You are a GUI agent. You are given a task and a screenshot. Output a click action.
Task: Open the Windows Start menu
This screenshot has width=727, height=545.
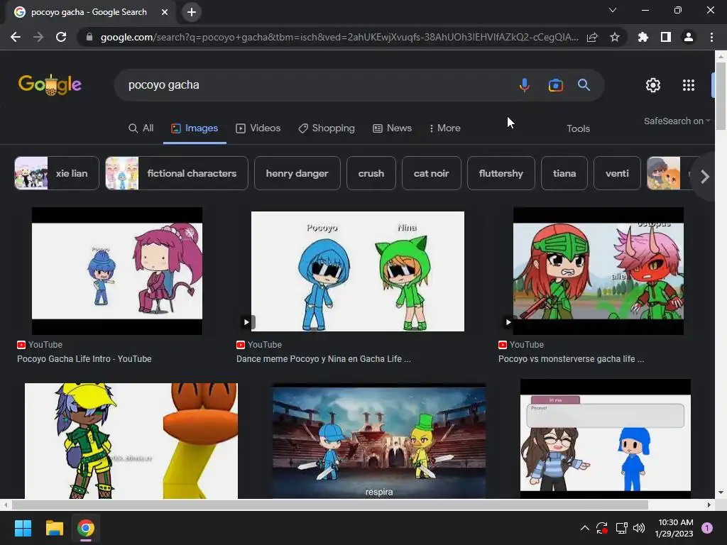point(23,528)
